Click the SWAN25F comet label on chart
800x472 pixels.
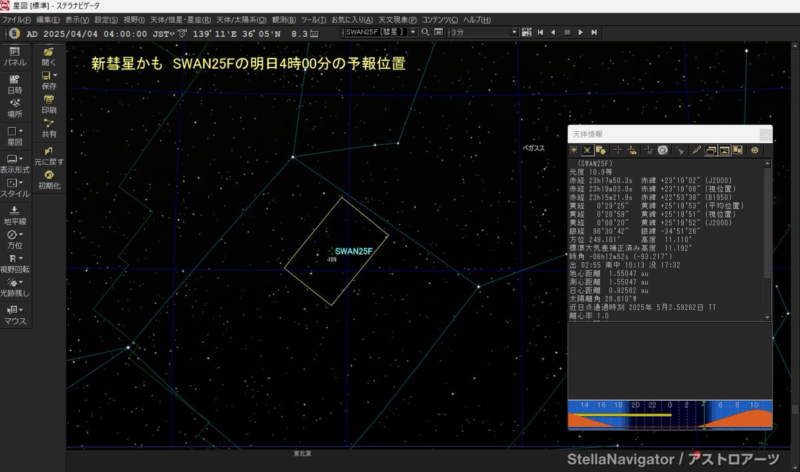(353, 251)
